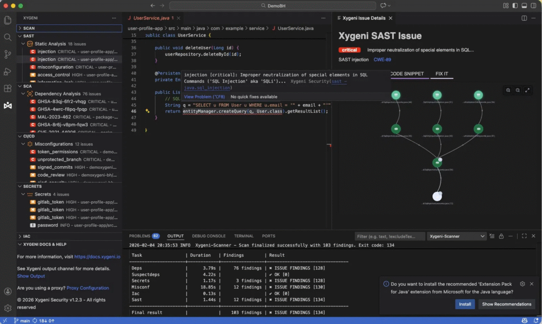Expand the flow graph to fullscreen
Image resolution: width=542 pixels, height=324 pixels.
(527, 90)
